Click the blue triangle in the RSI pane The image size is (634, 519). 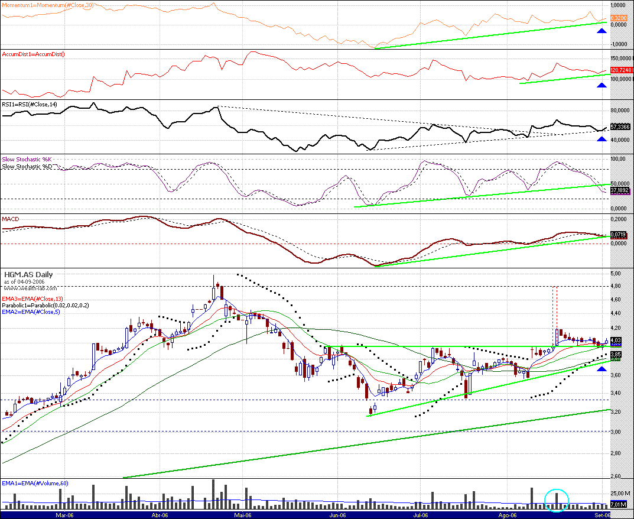point(602,139)
